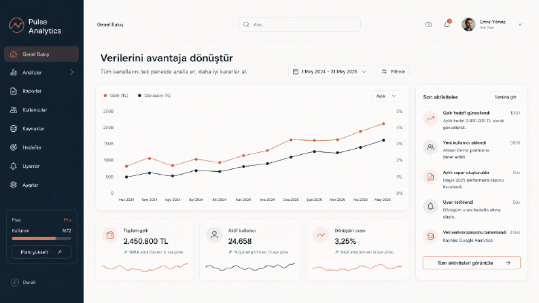The image size is (539, 303).
Task: Click inside the Ara search field
Action: coord(299,24)
